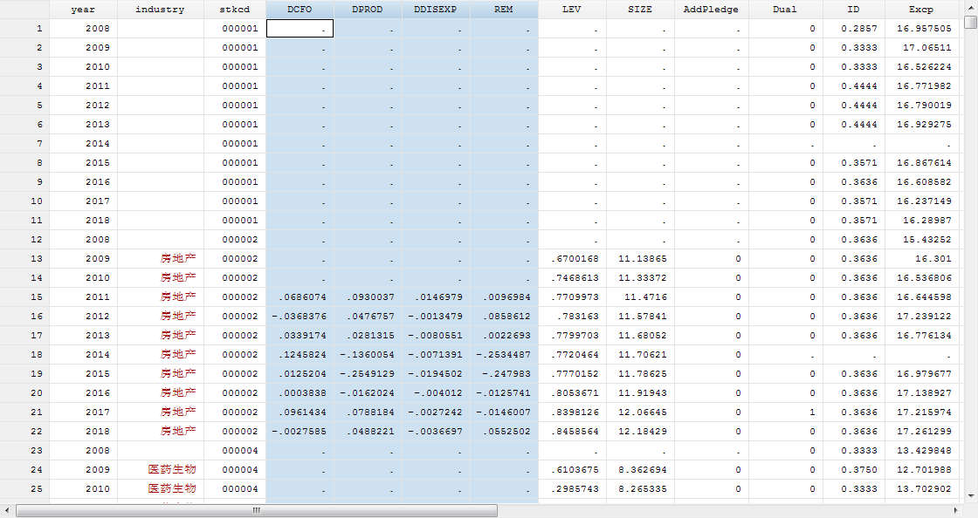Click the horizontal scrollbar right arrow
The image size is (978, 518).
[955, 510]
